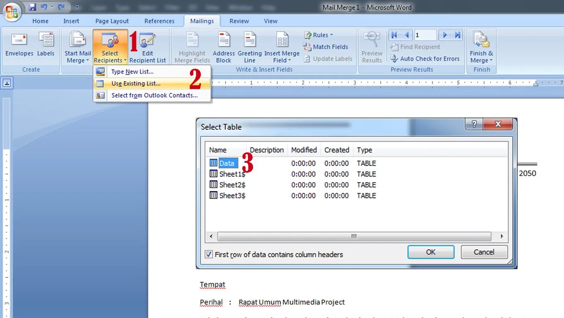Click the ruler tab selector box

coord(7,83)
